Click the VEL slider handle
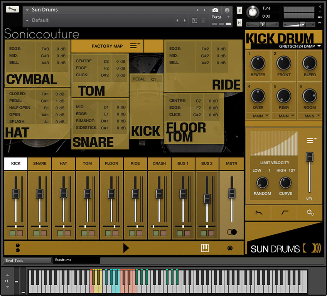Screen dimensions: 327x296 (310, 156)
